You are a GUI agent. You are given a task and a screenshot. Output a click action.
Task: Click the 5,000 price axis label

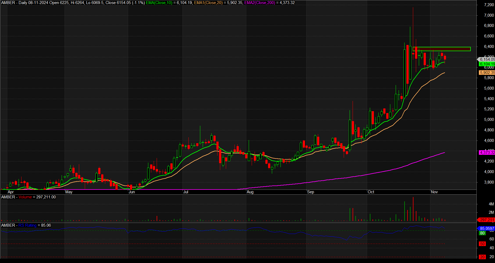coord(489,120)
